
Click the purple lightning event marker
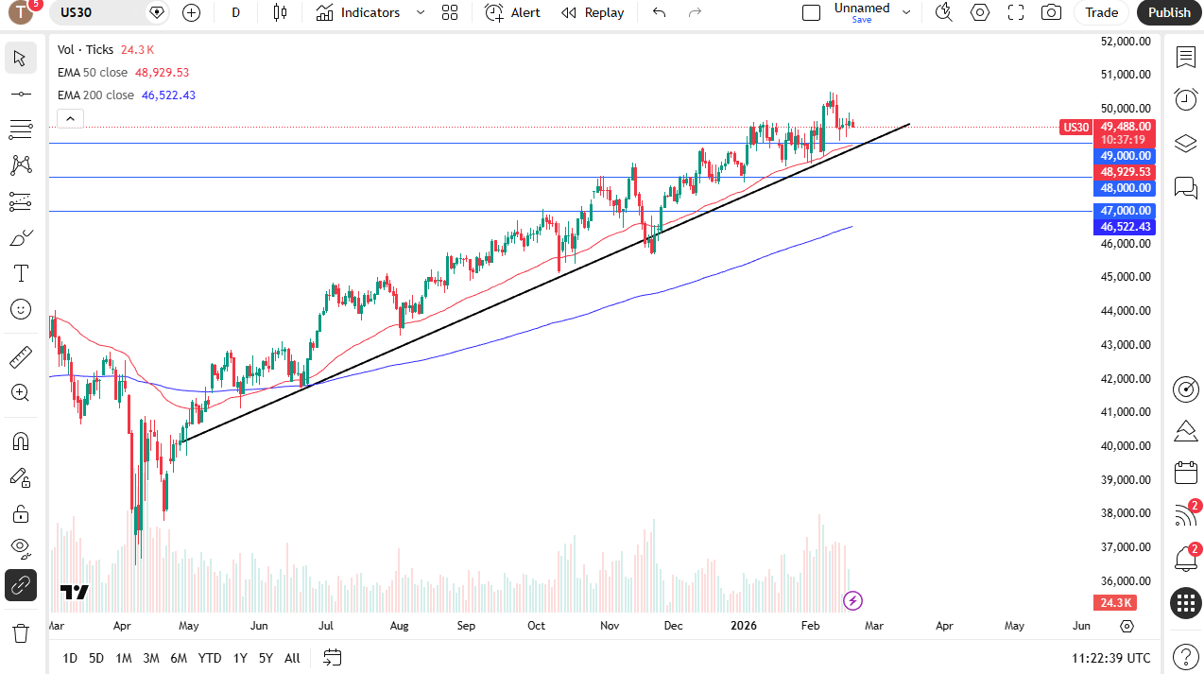pos(852,600)
